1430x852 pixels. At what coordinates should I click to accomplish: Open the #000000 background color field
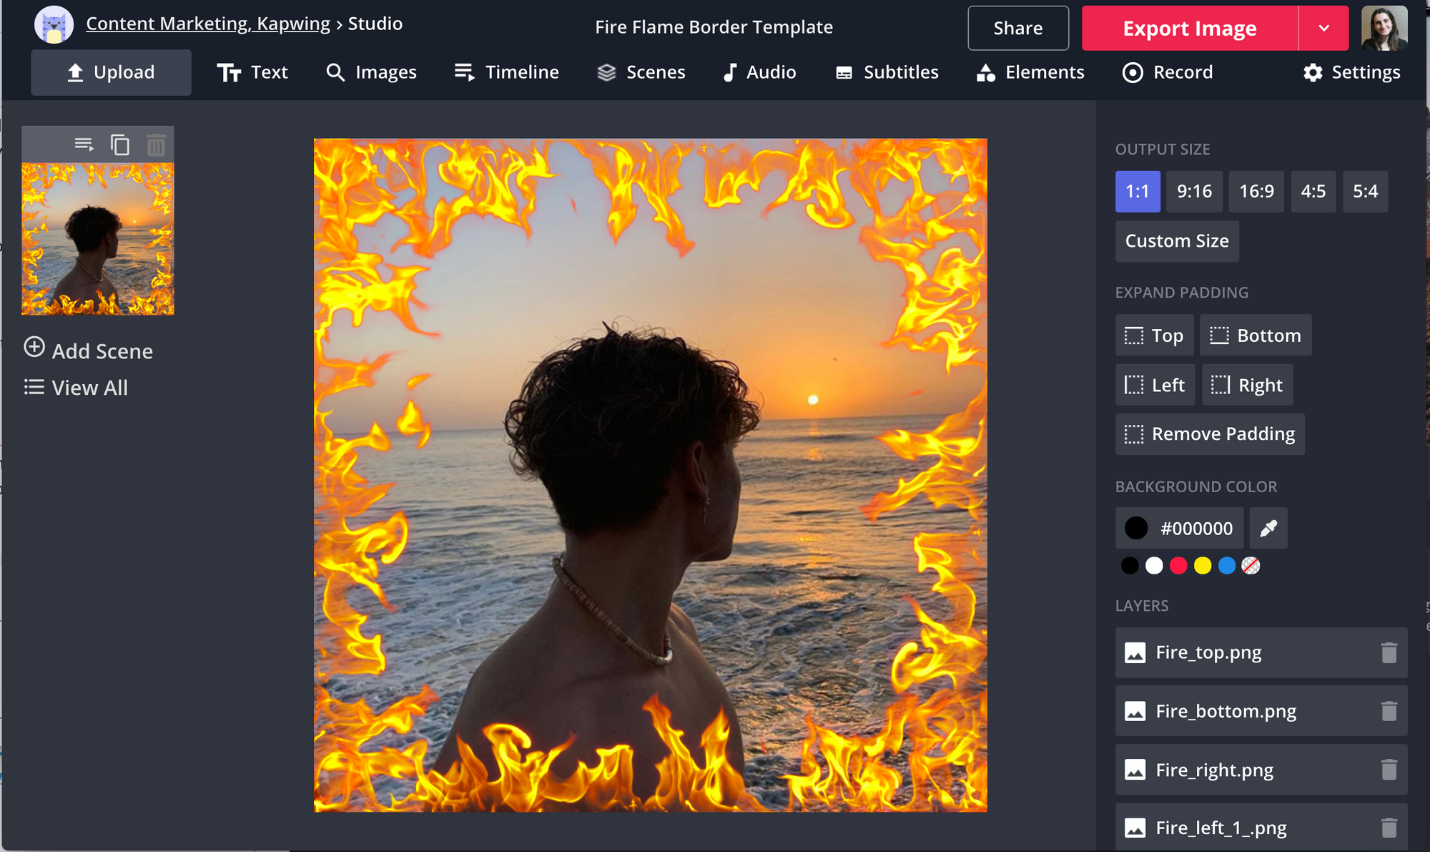point(1180,529)
